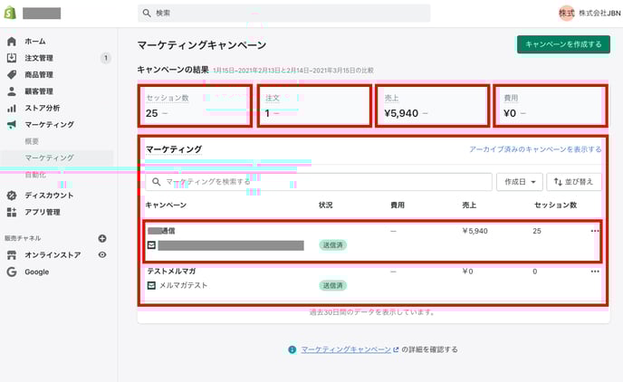Click email icon in the ¥5,940 campaign row
The image size is (623, 382).
click(151, 245)
